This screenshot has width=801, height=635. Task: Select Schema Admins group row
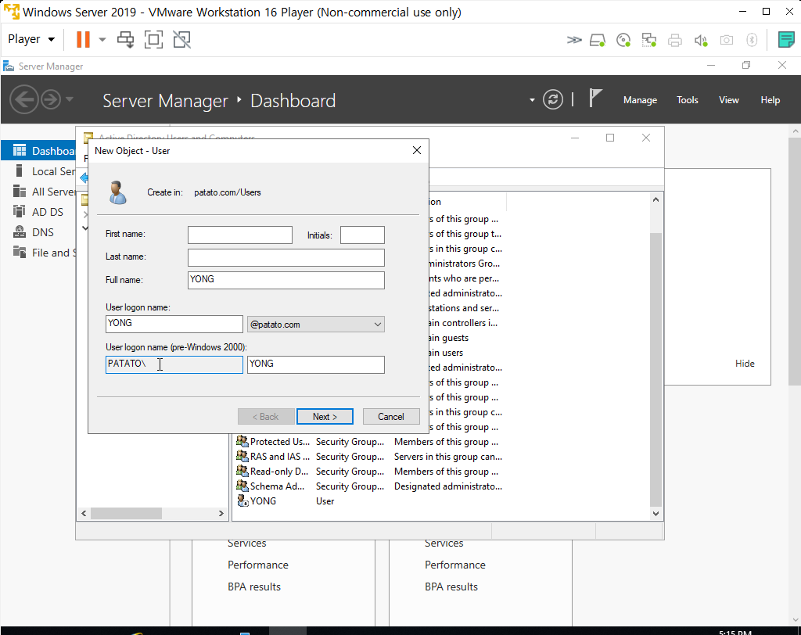tap(369, 486)
